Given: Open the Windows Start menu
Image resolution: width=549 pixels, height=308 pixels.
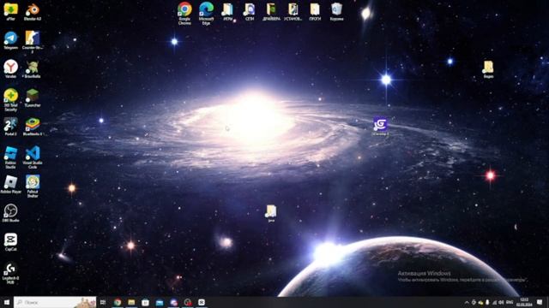Looking at the screenshot, I should point(6,302).
